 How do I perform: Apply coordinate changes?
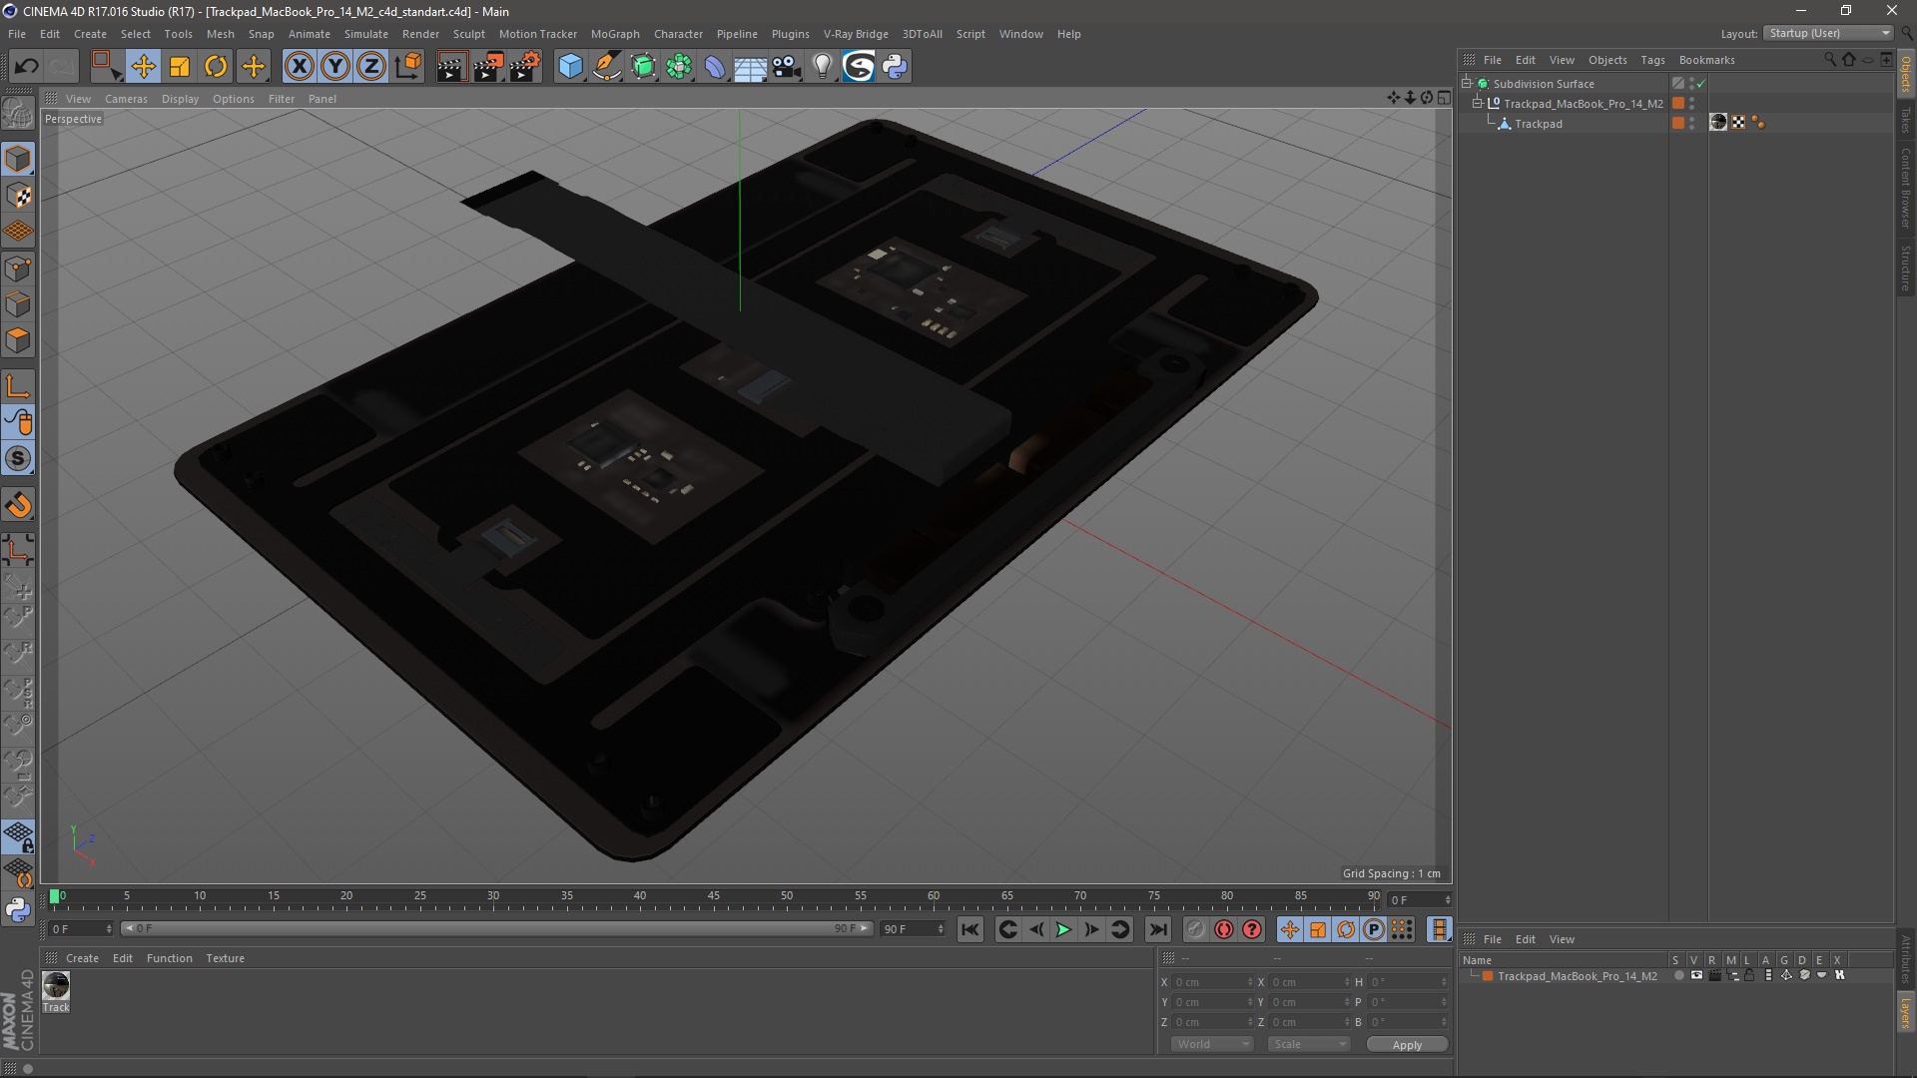(1407, 1045)
